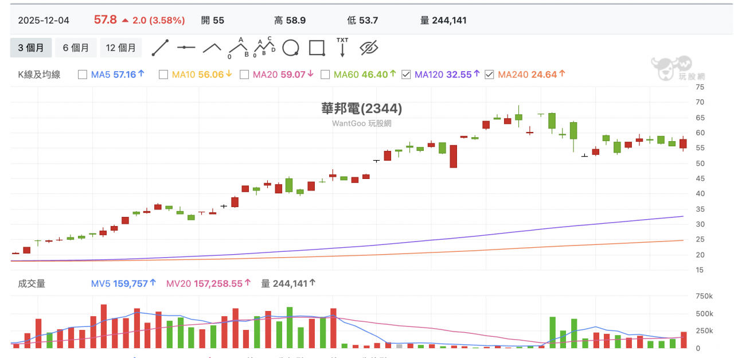This screenshot has width=734, height=358.
Task: Hide all chart drawings with eye-slash icon
Action: pos(368,48)
